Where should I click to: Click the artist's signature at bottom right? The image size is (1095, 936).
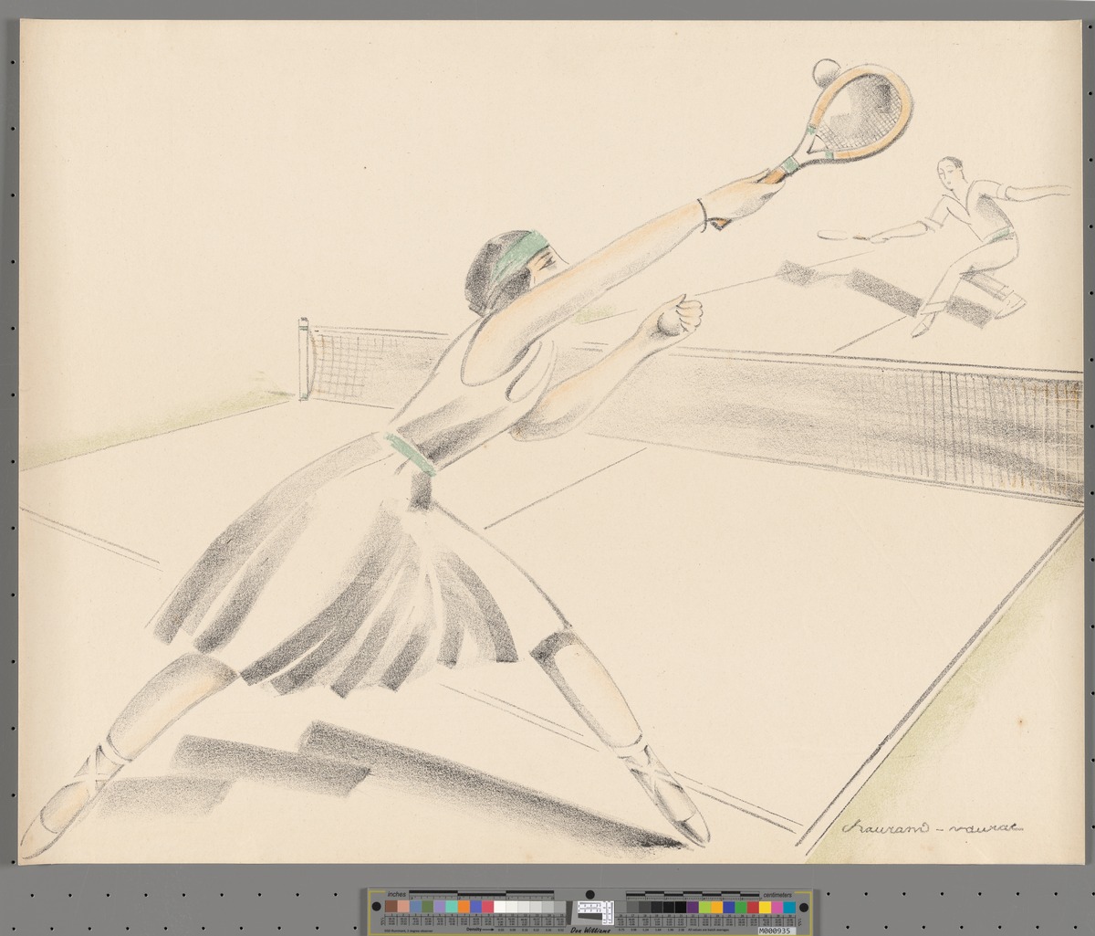coord(932,826)
